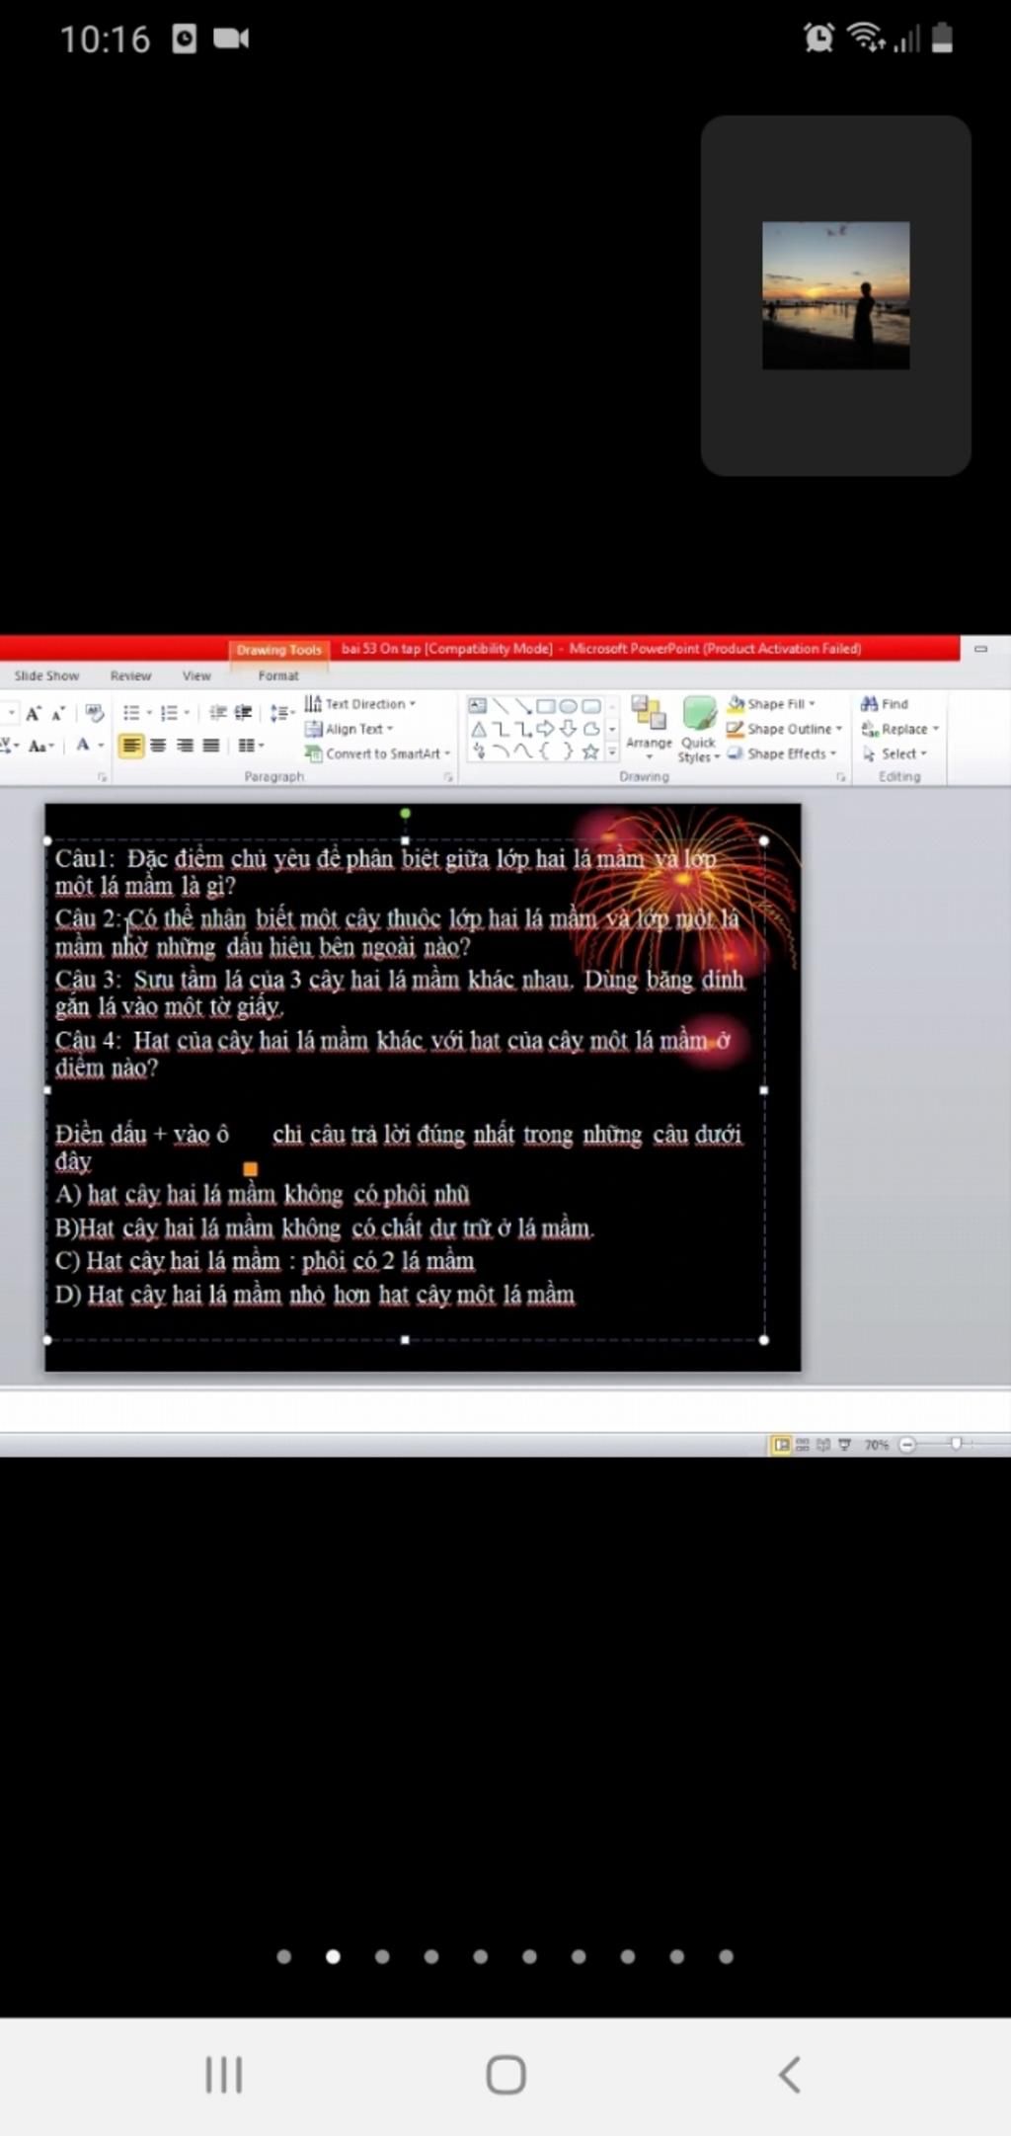Switch to Reading view

coord(823,1445)
